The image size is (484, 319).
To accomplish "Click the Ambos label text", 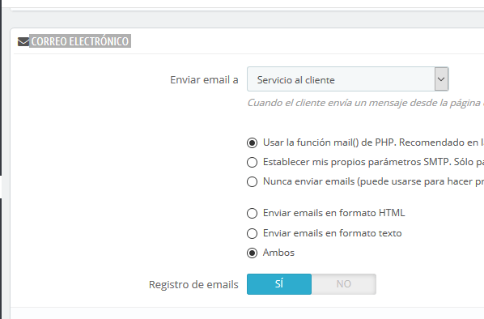I will (278, 253).
